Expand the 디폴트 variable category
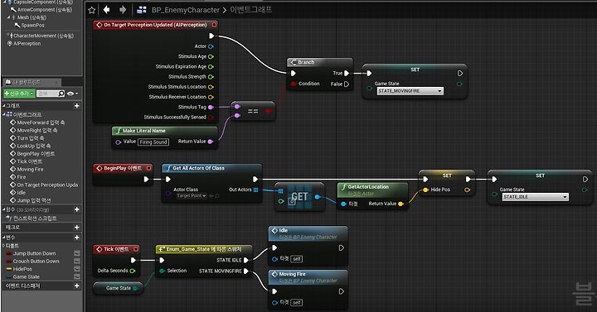The height and width of the screenshot is (312, 597). point(4,246)
